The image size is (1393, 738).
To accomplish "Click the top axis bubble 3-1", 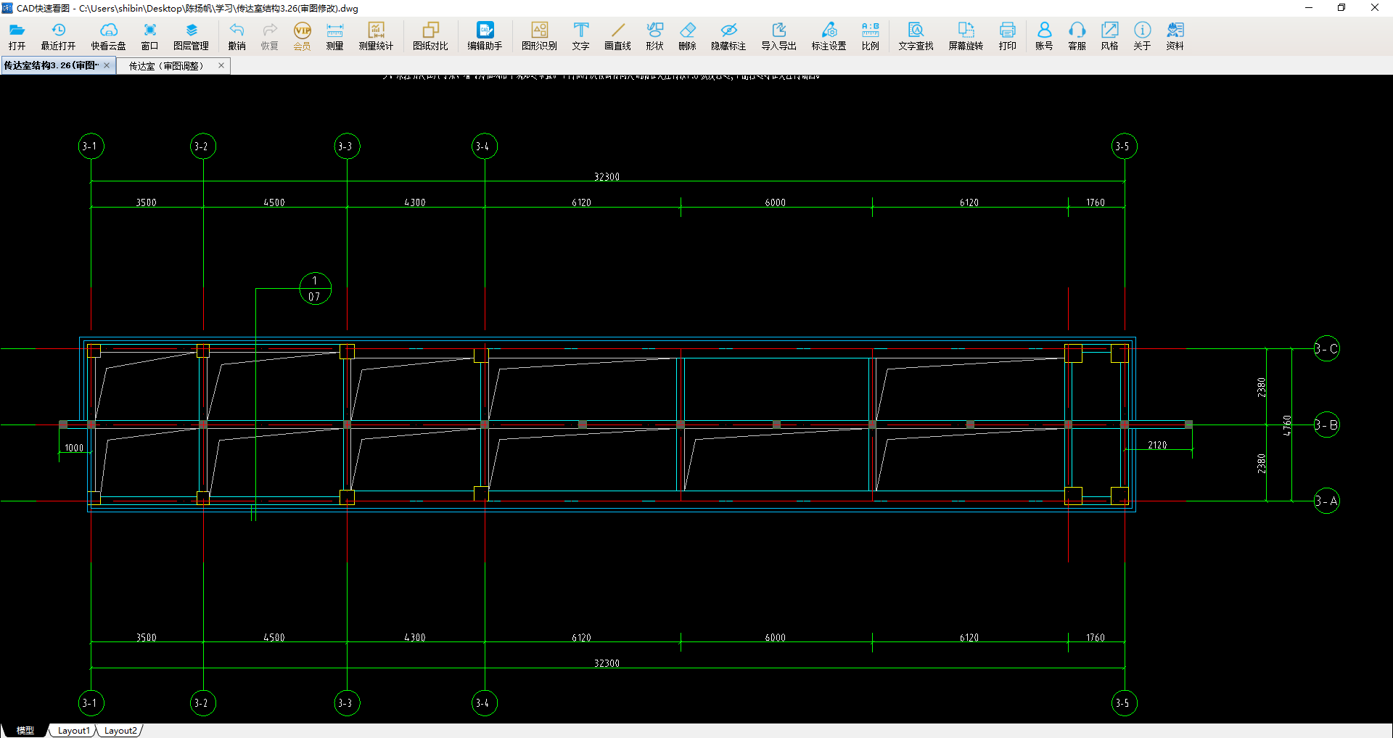I will (91, 146).
